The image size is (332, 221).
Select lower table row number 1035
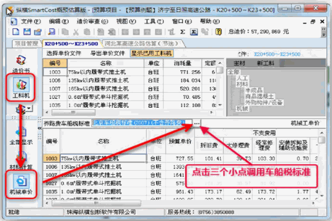click(51, 192)
